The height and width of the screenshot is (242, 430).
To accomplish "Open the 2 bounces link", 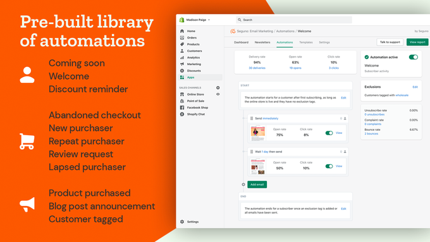I will coord(371,134).
